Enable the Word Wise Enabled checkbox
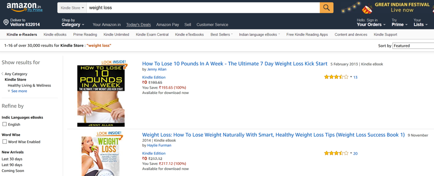The height and width of the screenshot is (176, 434). coord(4,141)
